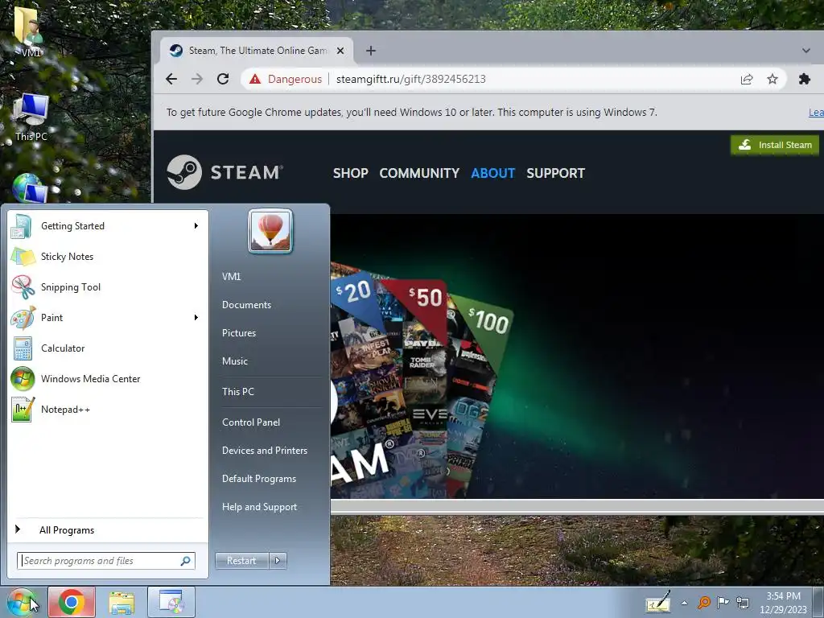This screenshot has height=618, width=824.
Task: Launch Paint from Start menu
Action: click(107, 317)
